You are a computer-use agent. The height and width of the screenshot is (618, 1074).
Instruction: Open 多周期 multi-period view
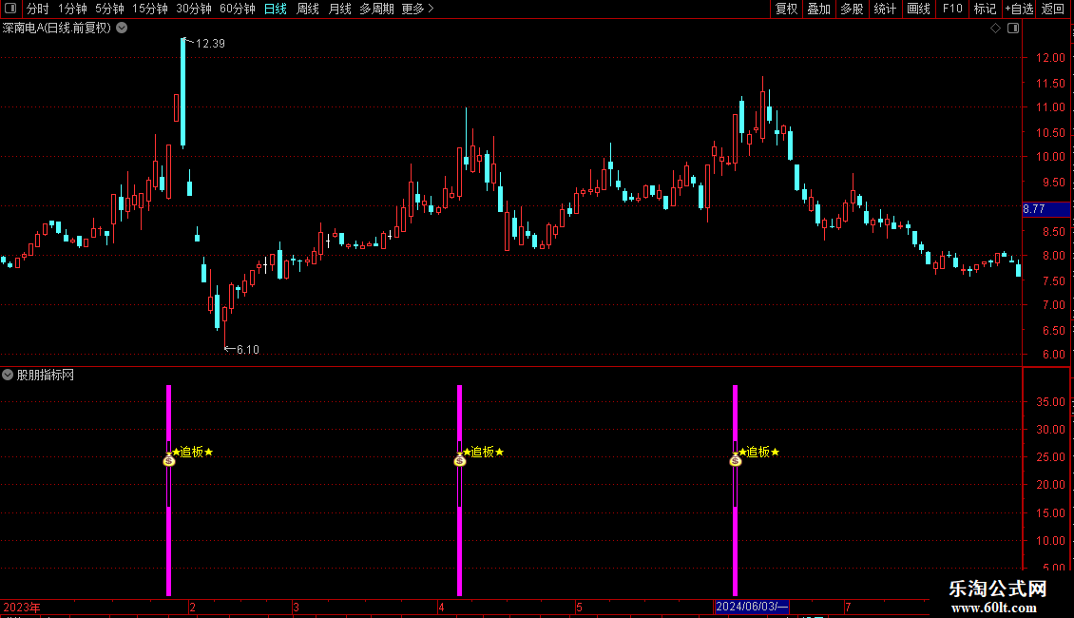[376, 9]
